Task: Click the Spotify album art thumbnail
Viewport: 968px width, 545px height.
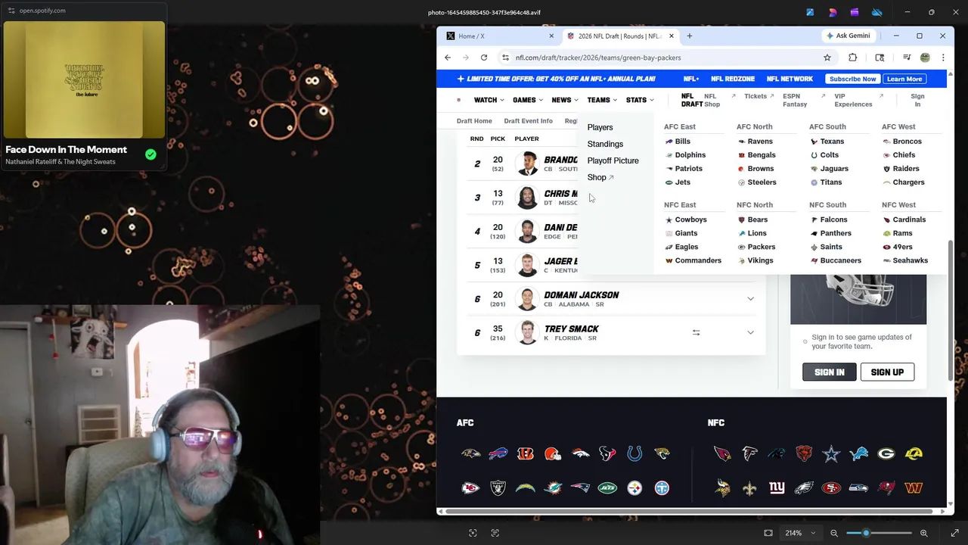Action: (84, 79)
